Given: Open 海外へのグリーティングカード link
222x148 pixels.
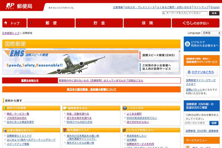Looking at the screenshot, I should [x=31, y=140].
